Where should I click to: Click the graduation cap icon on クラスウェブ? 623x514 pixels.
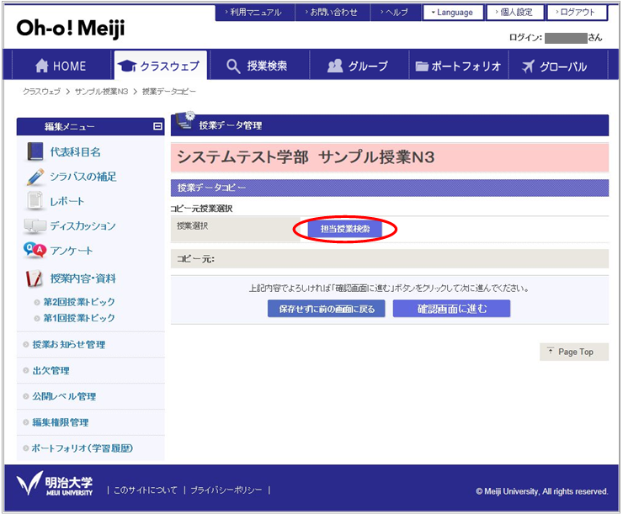pos(127,66)
